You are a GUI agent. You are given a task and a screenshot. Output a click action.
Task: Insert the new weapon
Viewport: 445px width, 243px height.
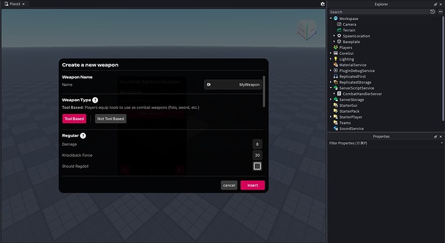click(x=253, y=186)
